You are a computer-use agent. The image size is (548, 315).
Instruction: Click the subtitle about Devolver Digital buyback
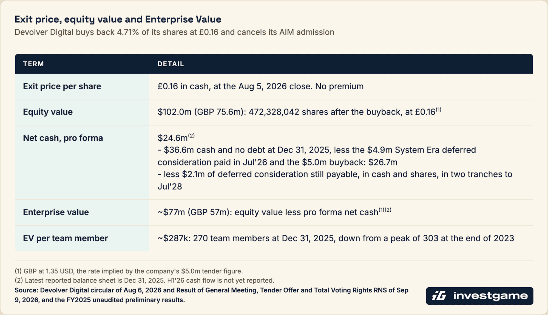(x=174, y=32)
